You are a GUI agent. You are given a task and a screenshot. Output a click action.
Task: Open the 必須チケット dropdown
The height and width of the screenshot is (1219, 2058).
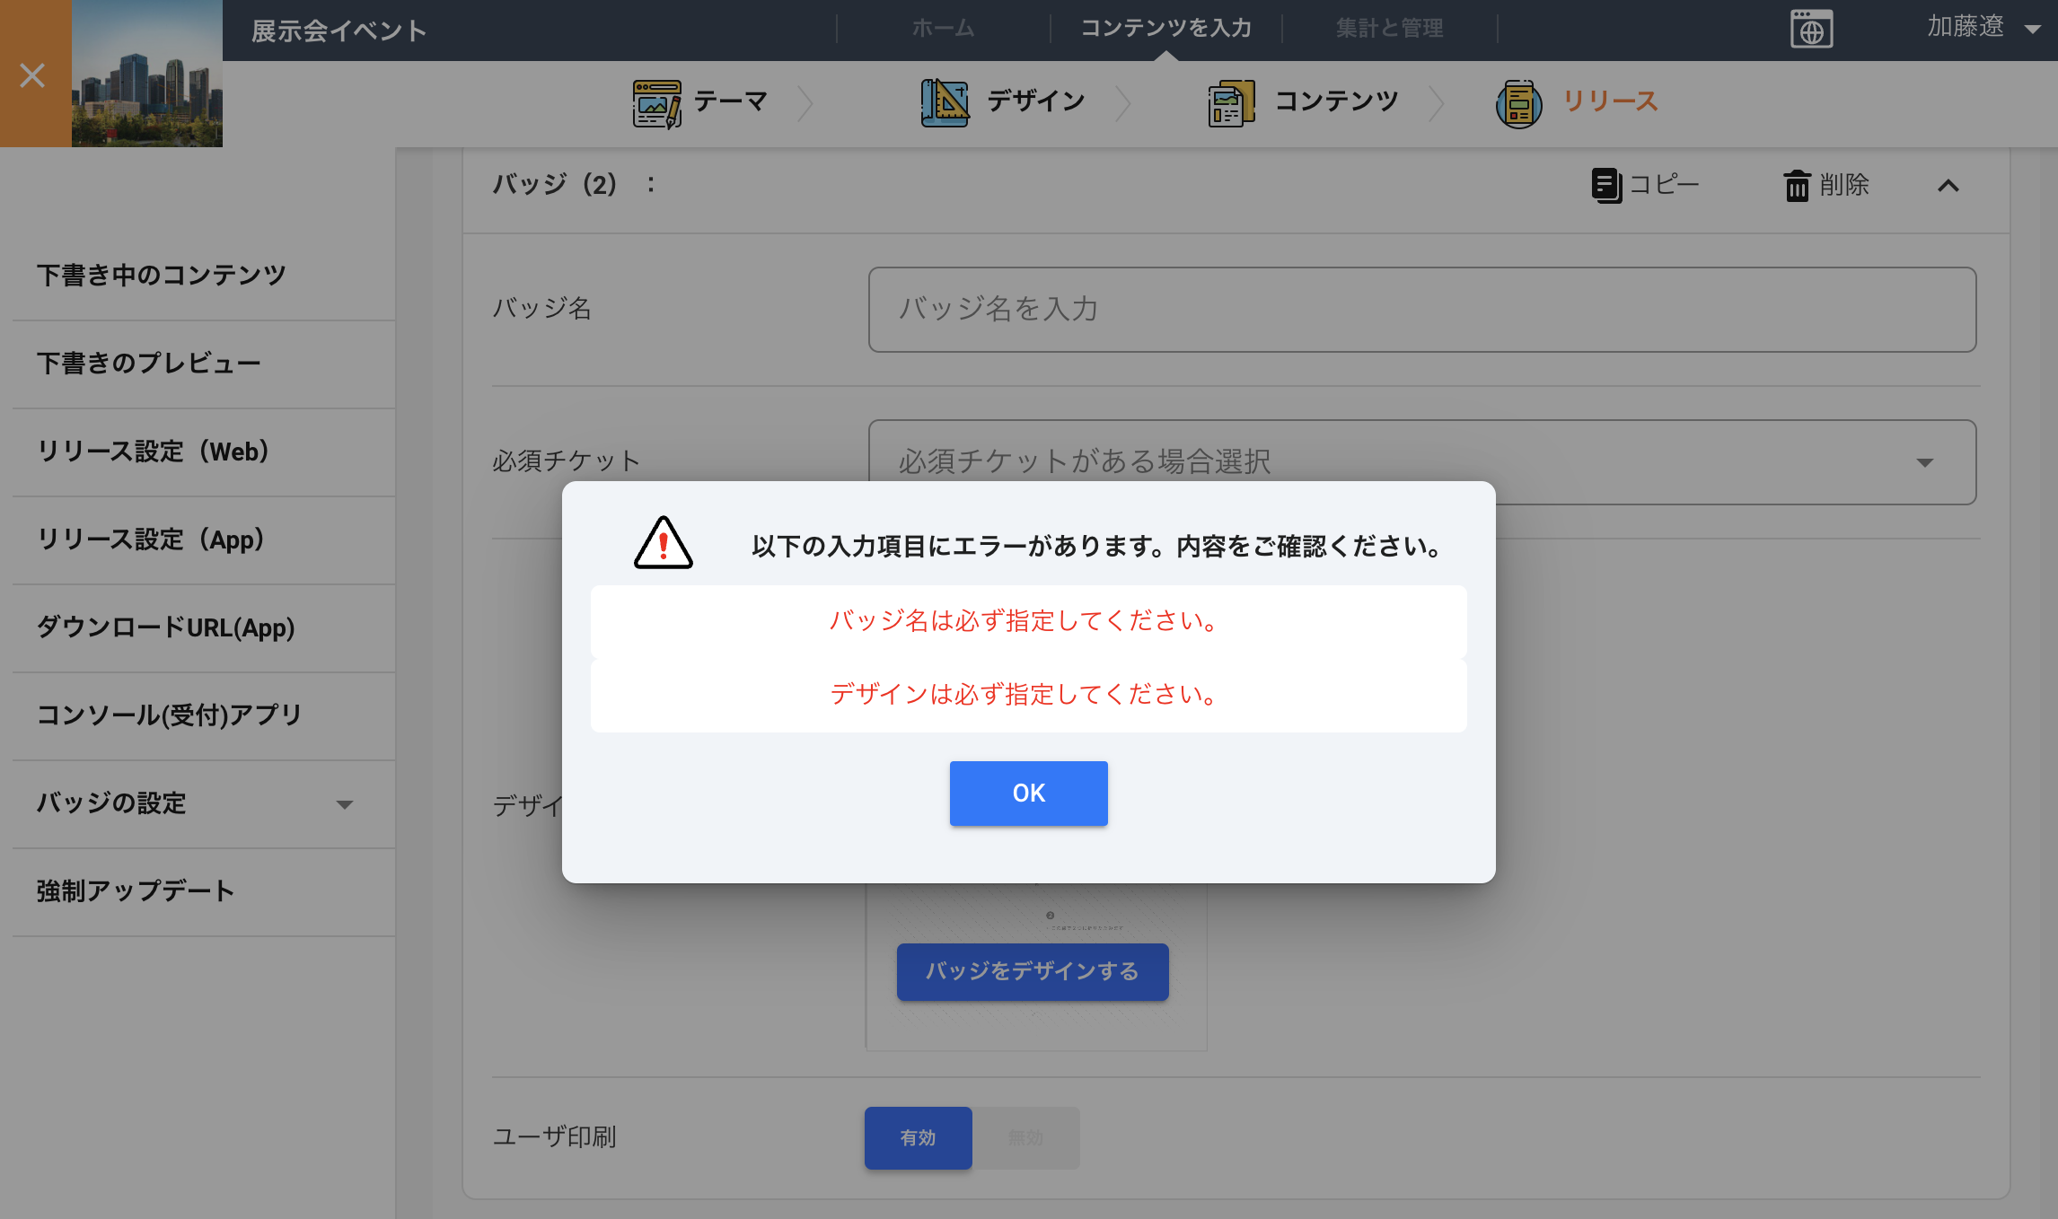(x=1422, y=462)
